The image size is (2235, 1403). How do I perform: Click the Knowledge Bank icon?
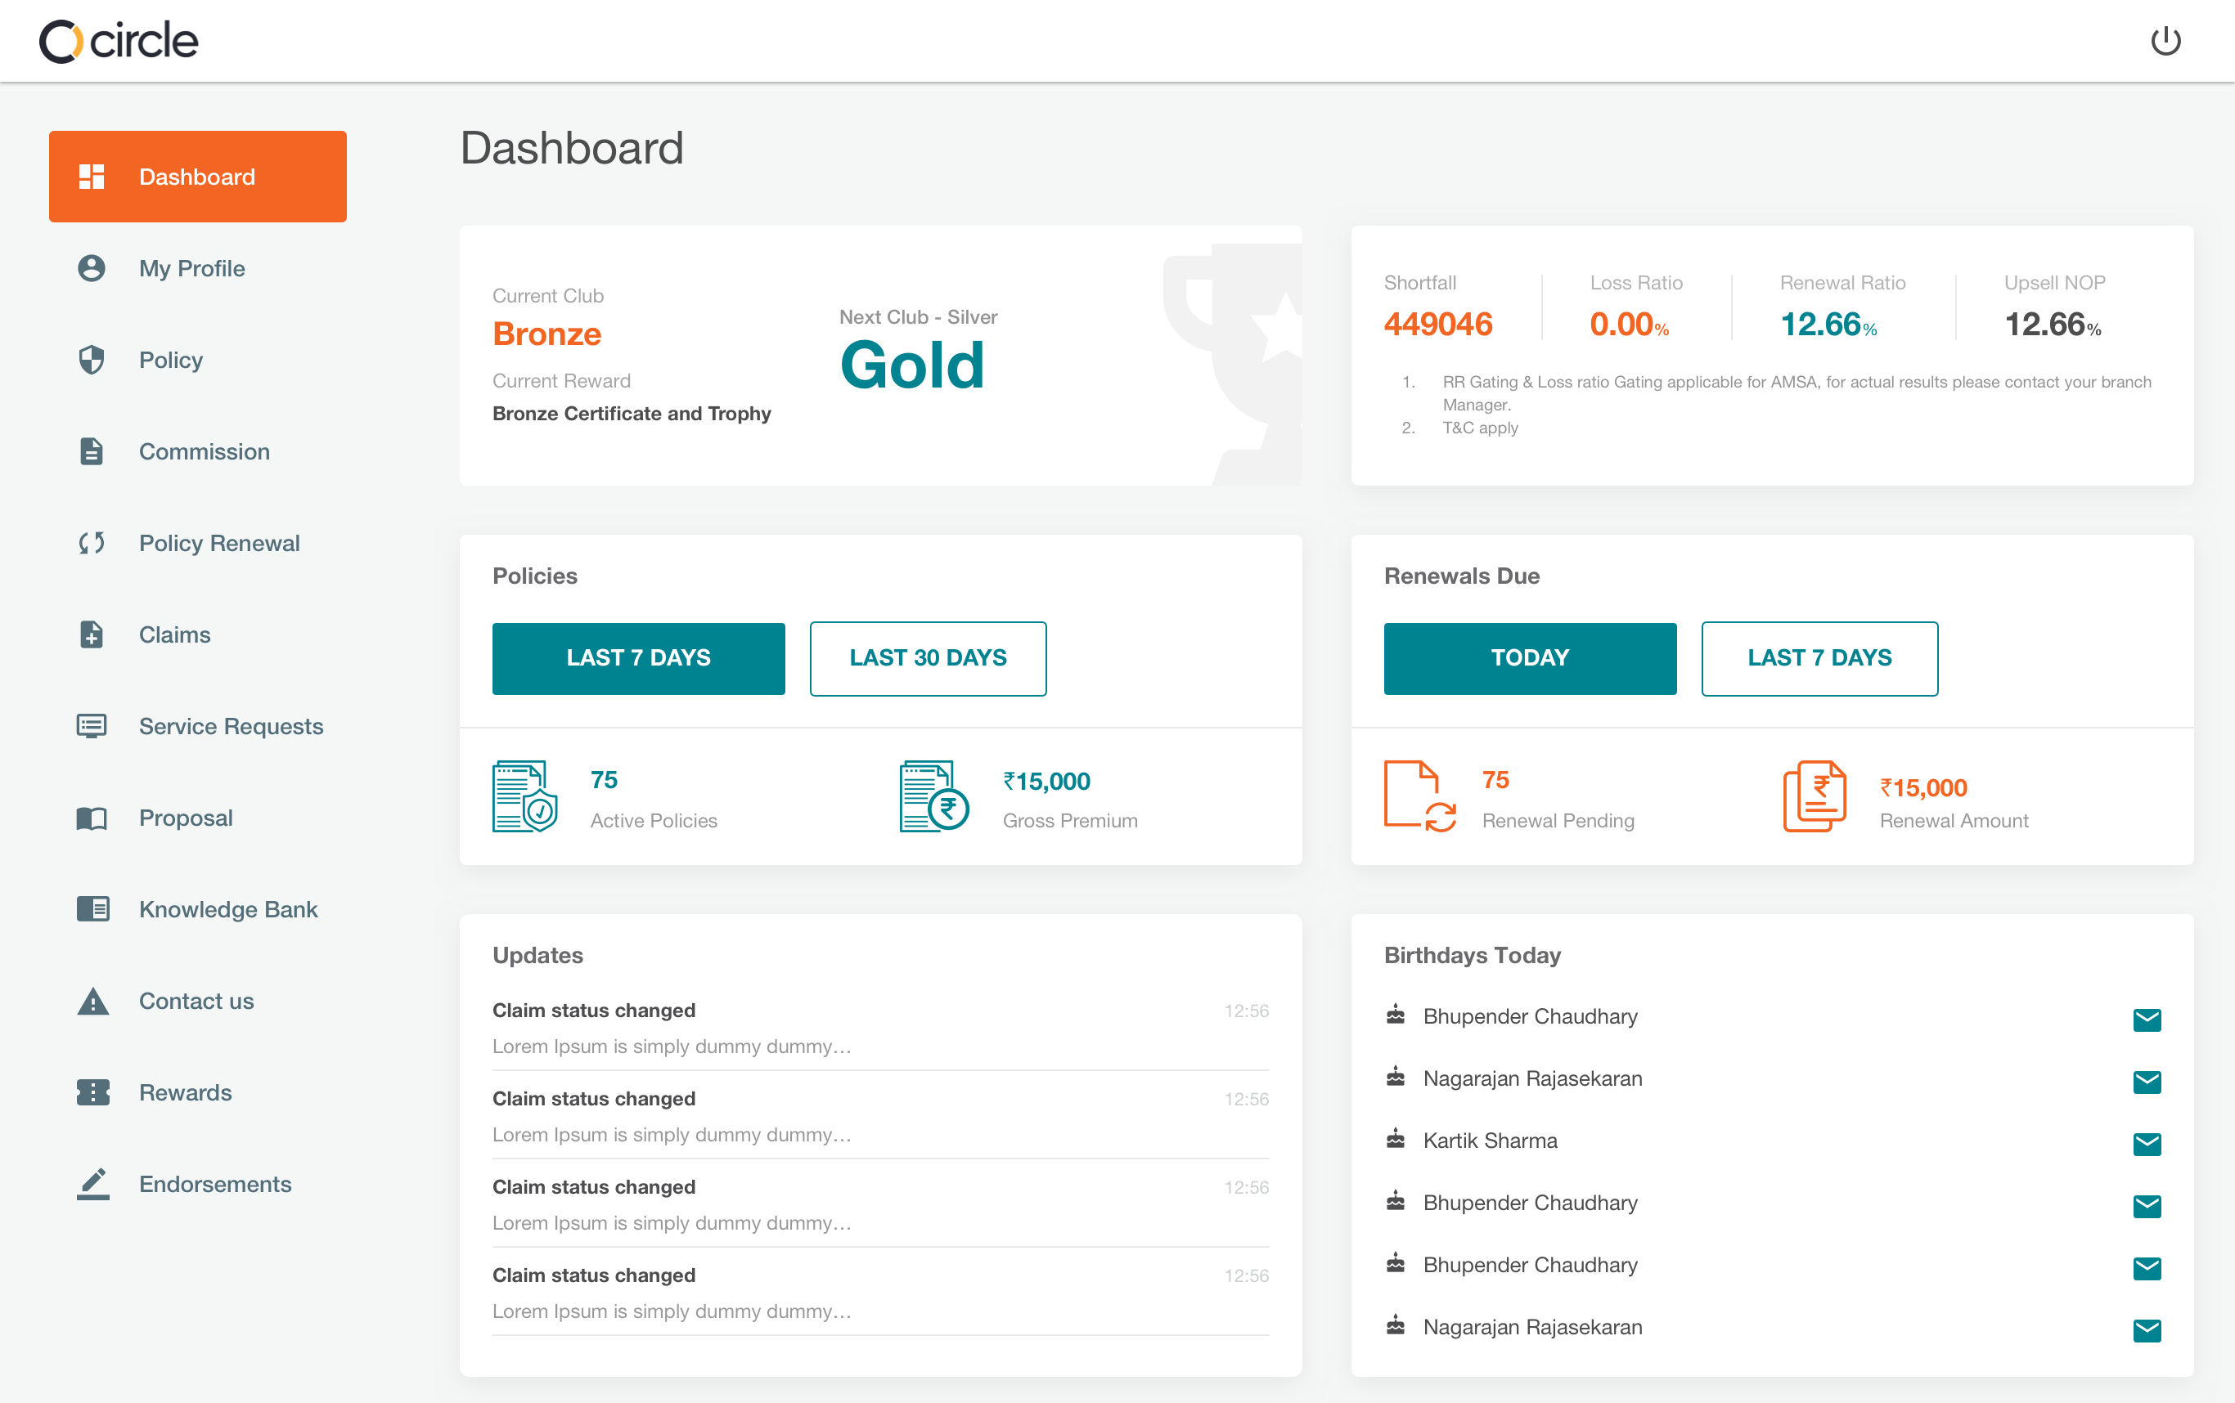point(92,909)
